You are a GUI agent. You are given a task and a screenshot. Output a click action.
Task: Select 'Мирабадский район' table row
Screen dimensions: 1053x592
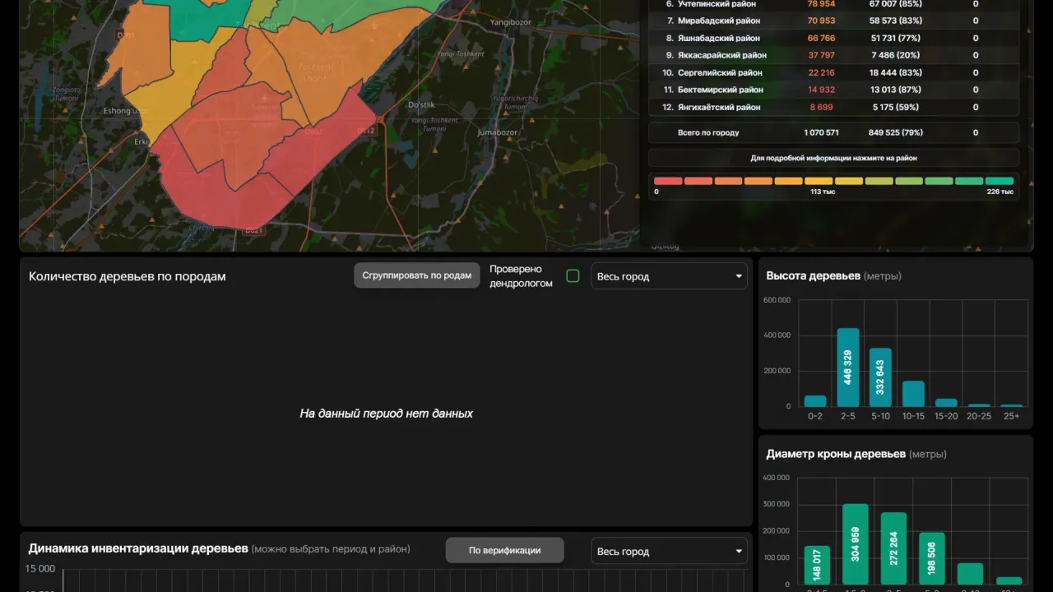pyautogui.click(x=833, y=21)
